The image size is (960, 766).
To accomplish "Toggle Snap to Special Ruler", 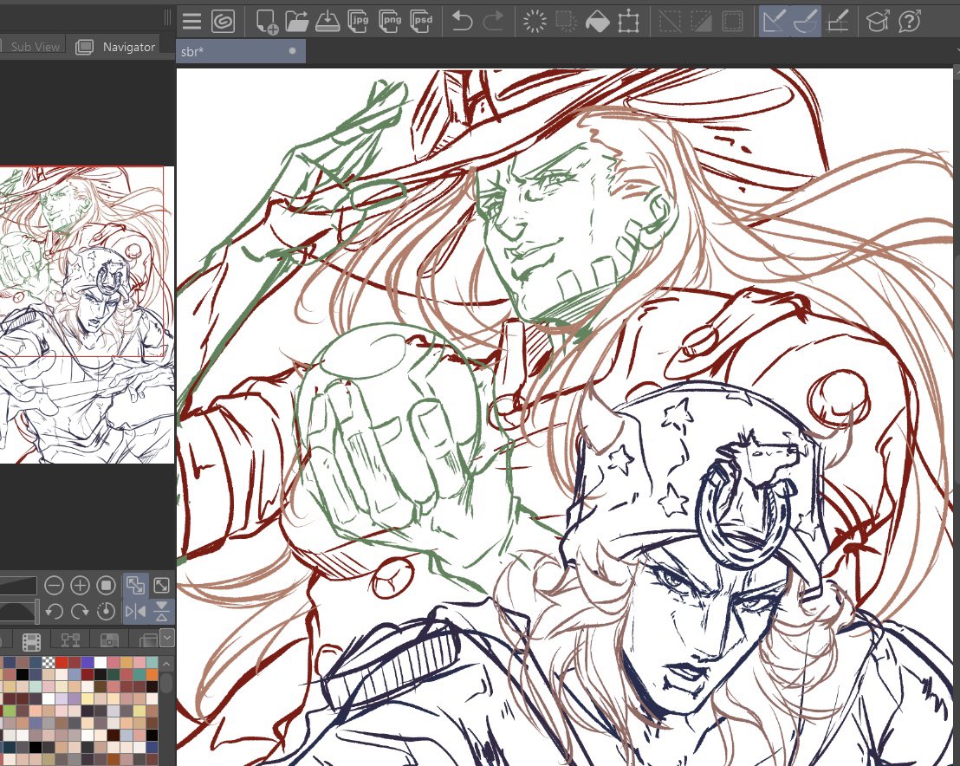I will [x=806, y=22].
